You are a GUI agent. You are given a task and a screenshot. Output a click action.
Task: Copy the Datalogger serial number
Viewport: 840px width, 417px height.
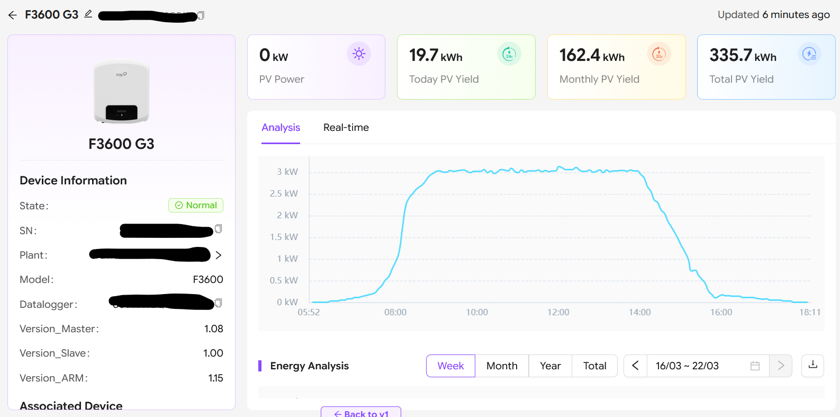218,303
